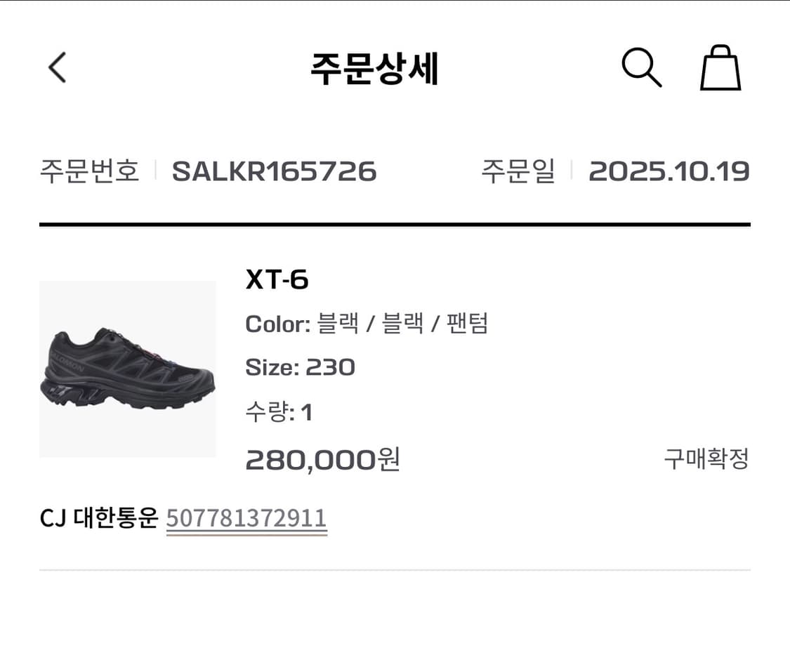Image resolution: width=790 pixels, height=660 pixels.
Task: Click the 주문번호 label
Action: coord(89,171)
